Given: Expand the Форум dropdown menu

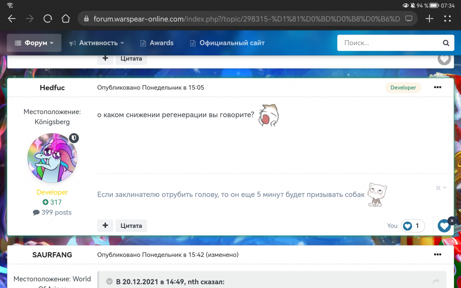Looking at the screenshot, I should point(34,43).
